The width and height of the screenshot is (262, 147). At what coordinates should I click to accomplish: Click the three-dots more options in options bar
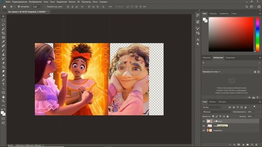point(110,7)
